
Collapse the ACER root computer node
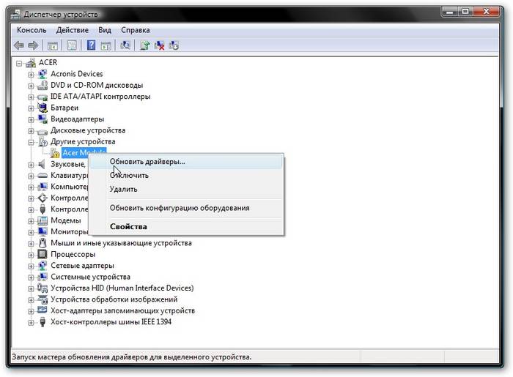pos(20,62)
